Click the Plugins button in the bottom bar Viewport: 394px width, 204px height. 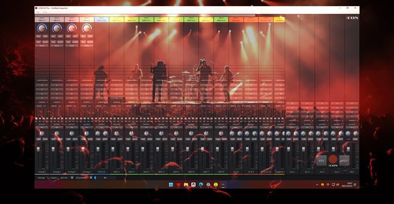pyautogui.click(x=54, y=178)
